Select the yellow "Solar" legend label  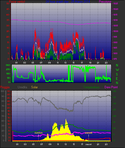coord(34,87)
